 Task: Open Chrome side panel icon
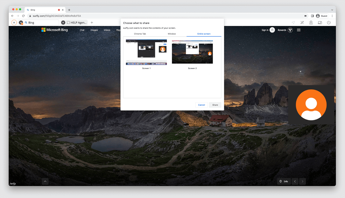(x=312, y=16)
